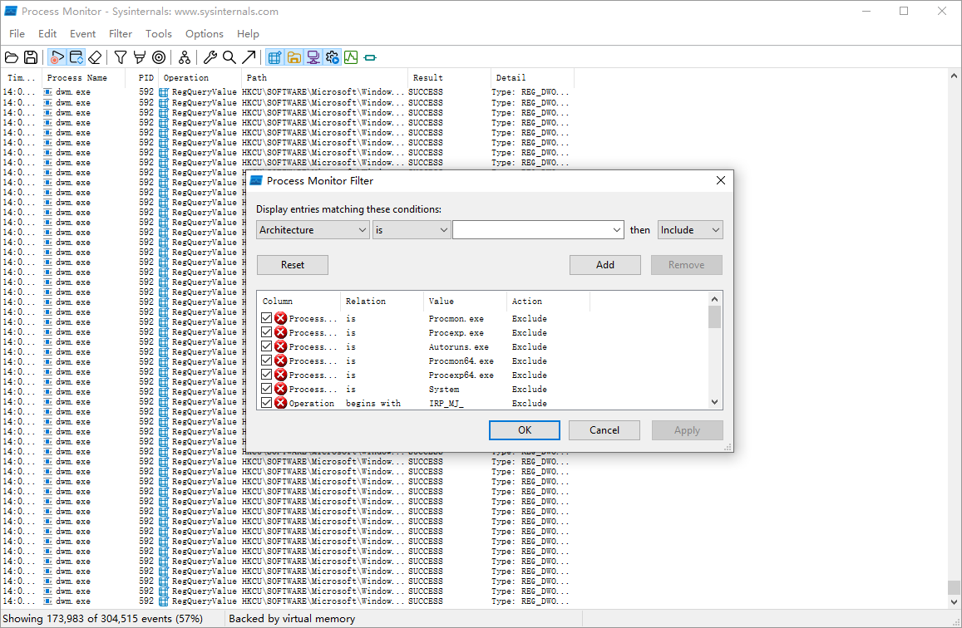The height and width of the screenshot is (628, 962).
Task: Click the Find magnifying glass icon
Action: point(229,57)
